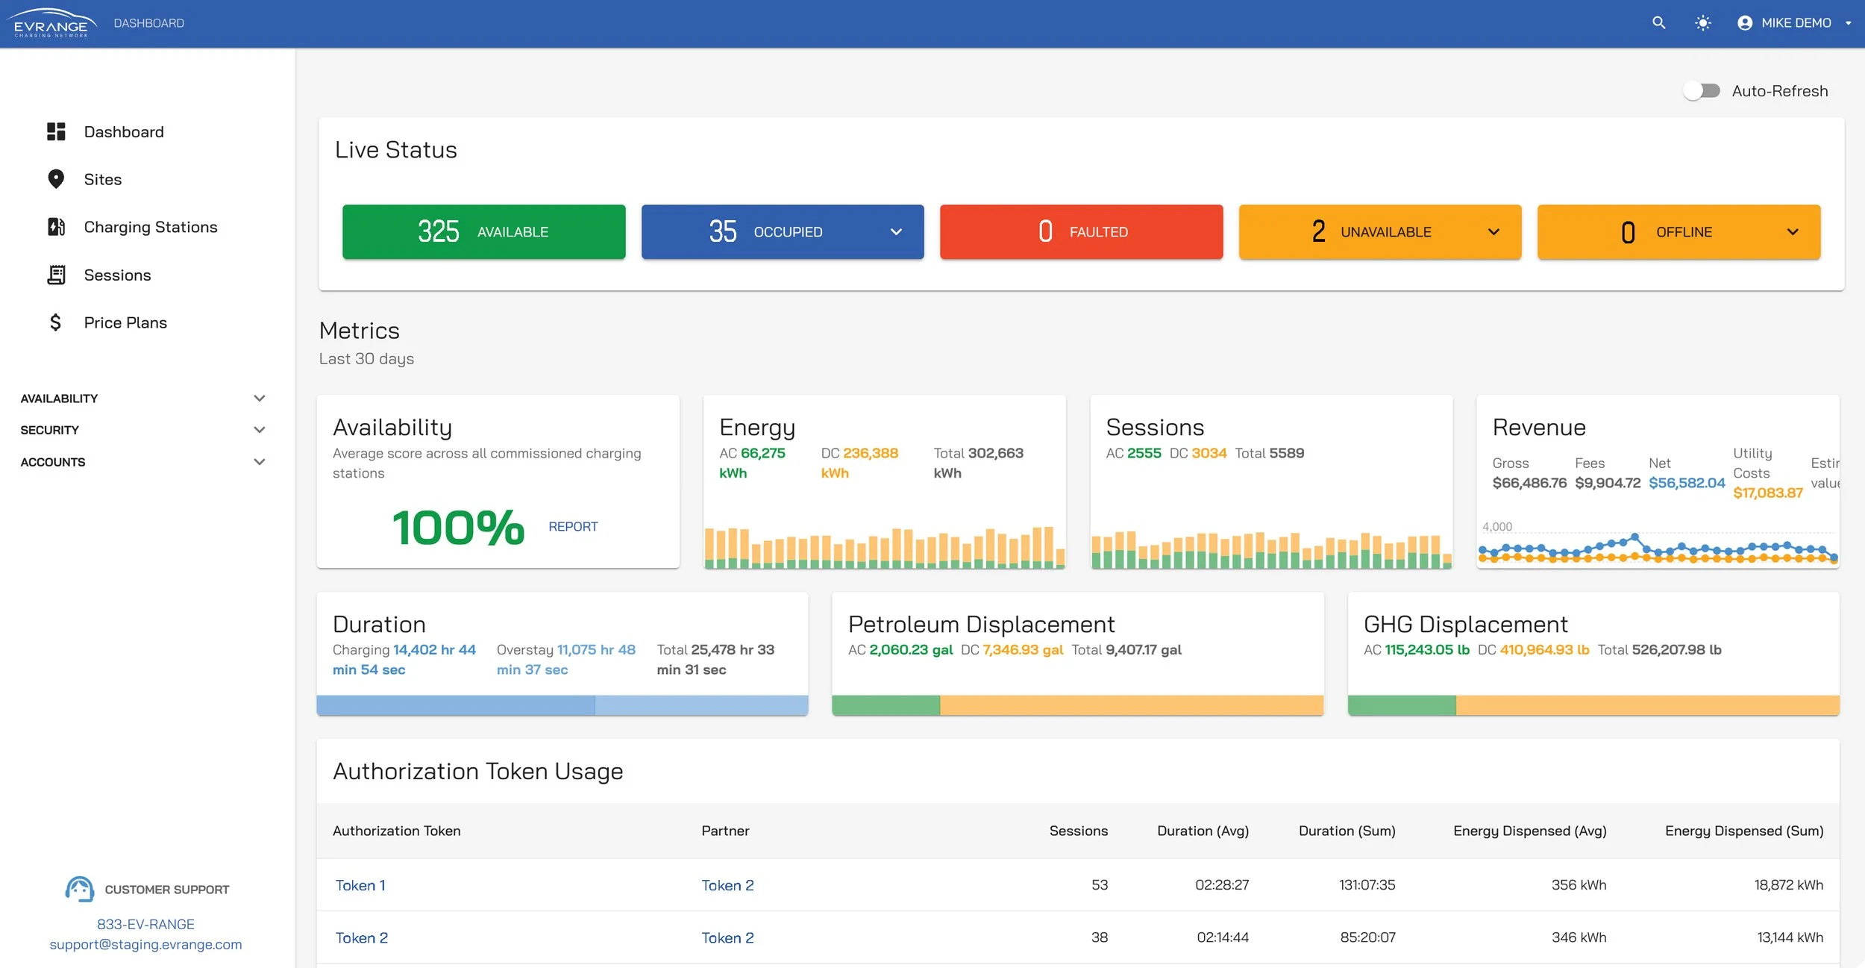Image resolution: width=1865 pixels, height=968 pixels.
Task: Click the 100% availability score
Action: coord(458,528)
